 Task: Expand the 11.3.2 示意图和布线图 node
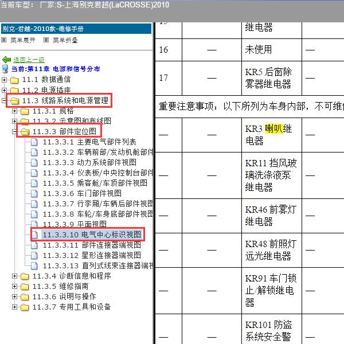(x=14, y=121)
